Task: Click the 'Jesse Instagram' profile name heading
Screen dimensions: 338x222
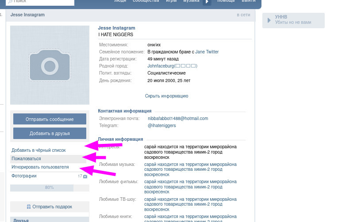Action: 117,28
